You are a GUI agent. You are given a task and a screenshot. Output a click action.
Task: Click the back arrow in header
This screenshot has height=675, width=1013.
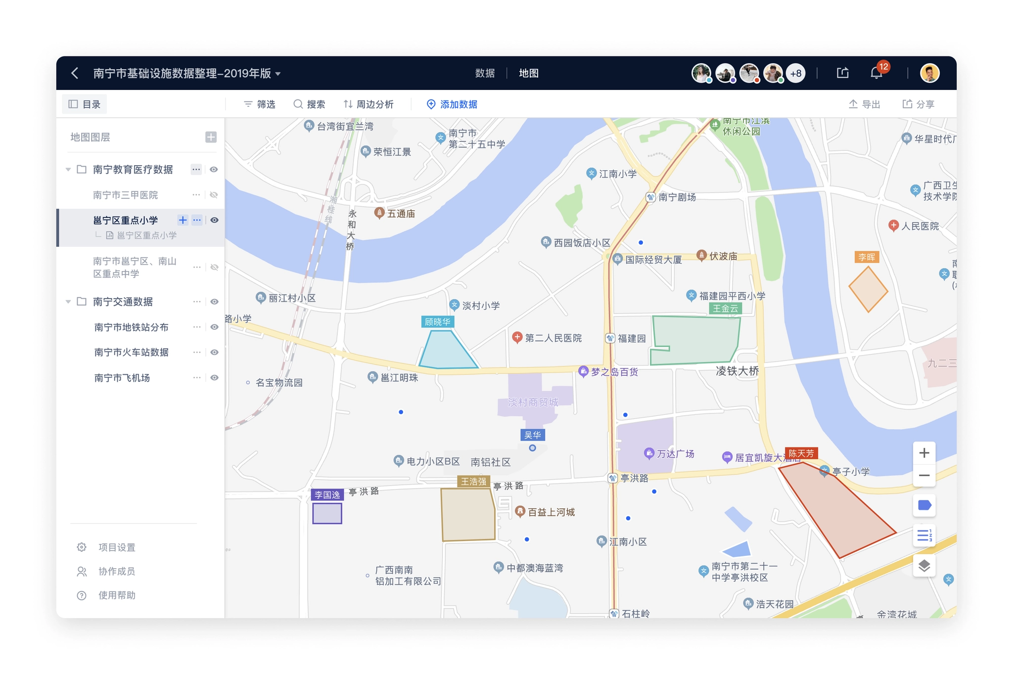[x=75, y=73]
